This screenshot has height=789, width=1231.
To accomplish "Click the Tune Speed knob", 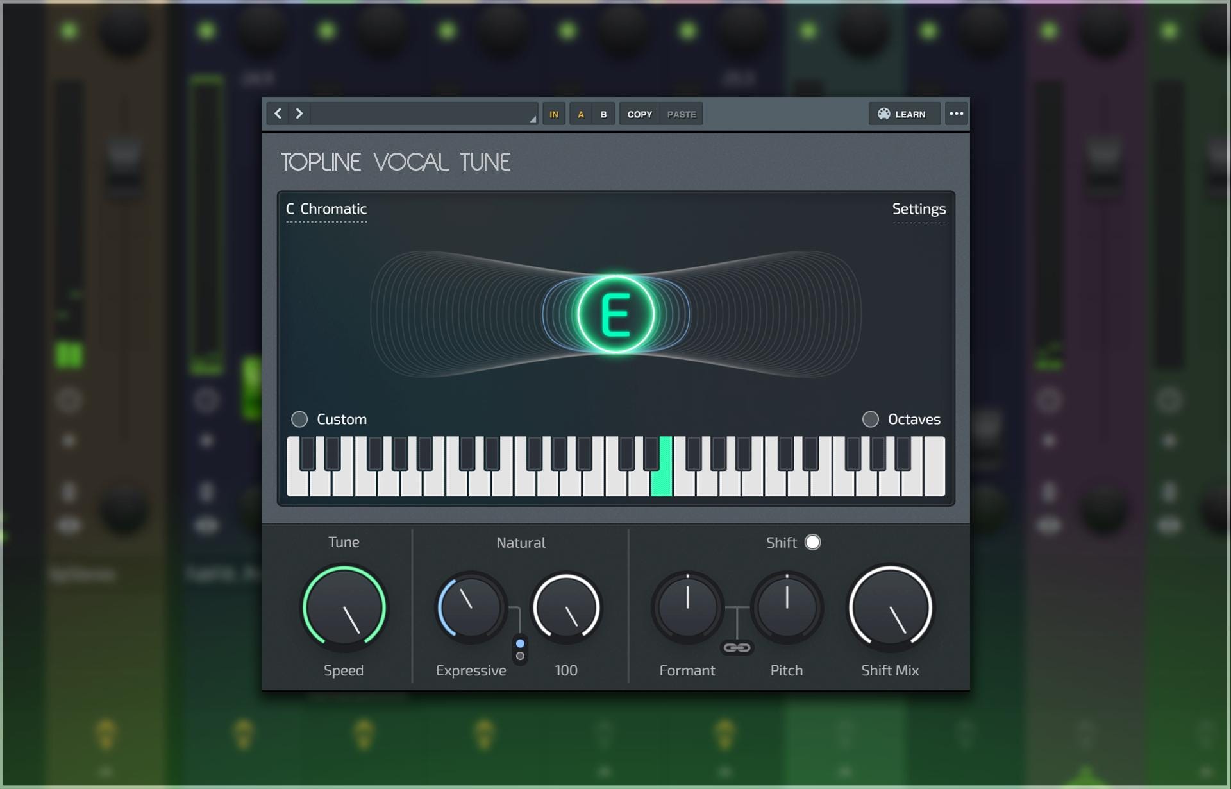I will 344,607.
